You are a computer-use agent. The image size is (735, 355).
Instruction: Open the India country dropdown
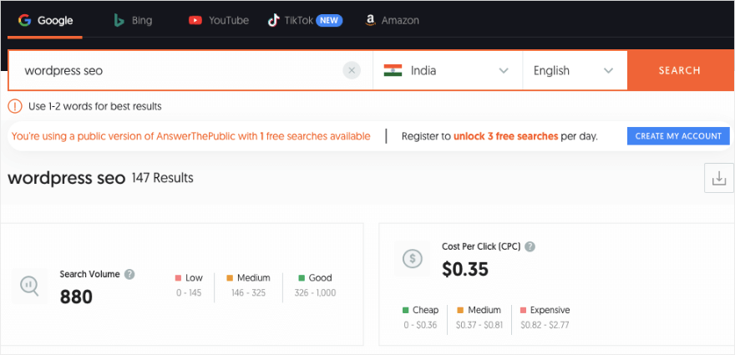(x=448, y=71)
